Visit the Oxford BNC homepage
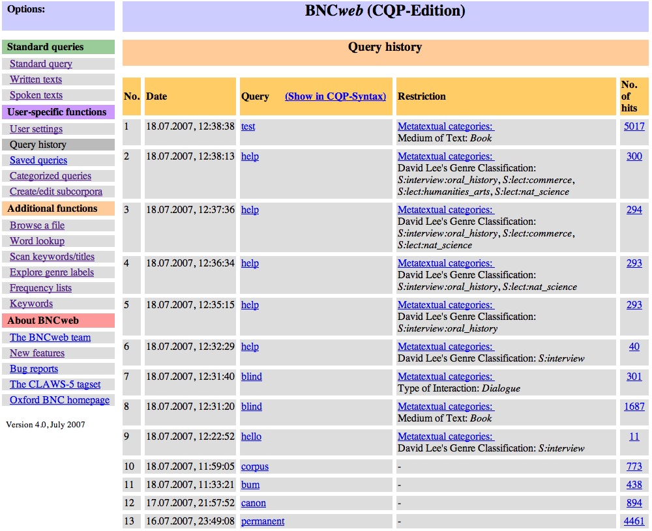This screenshot has height=531, width=652. point(59,400)
